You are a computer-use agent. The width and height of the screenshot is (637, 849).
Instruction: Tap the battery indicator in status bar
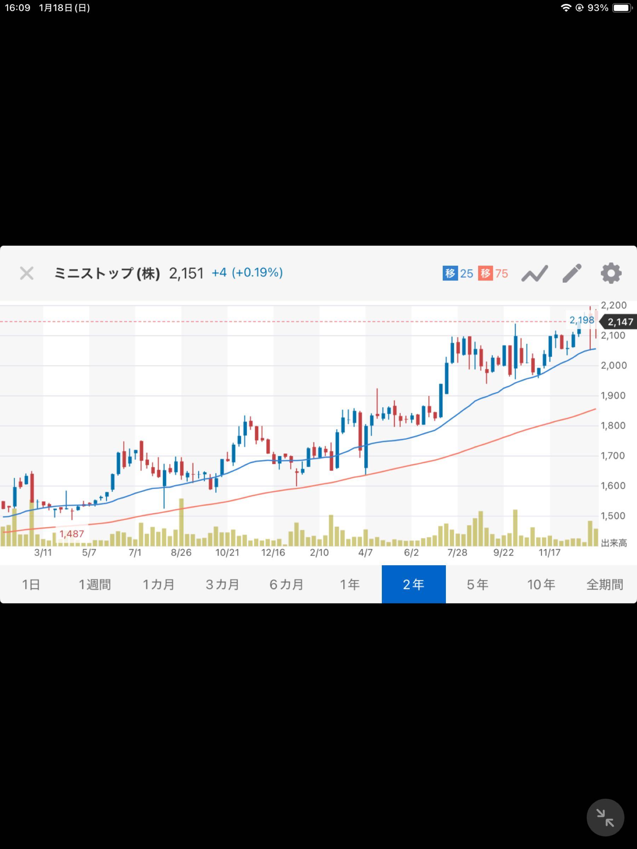coord(622,8)
